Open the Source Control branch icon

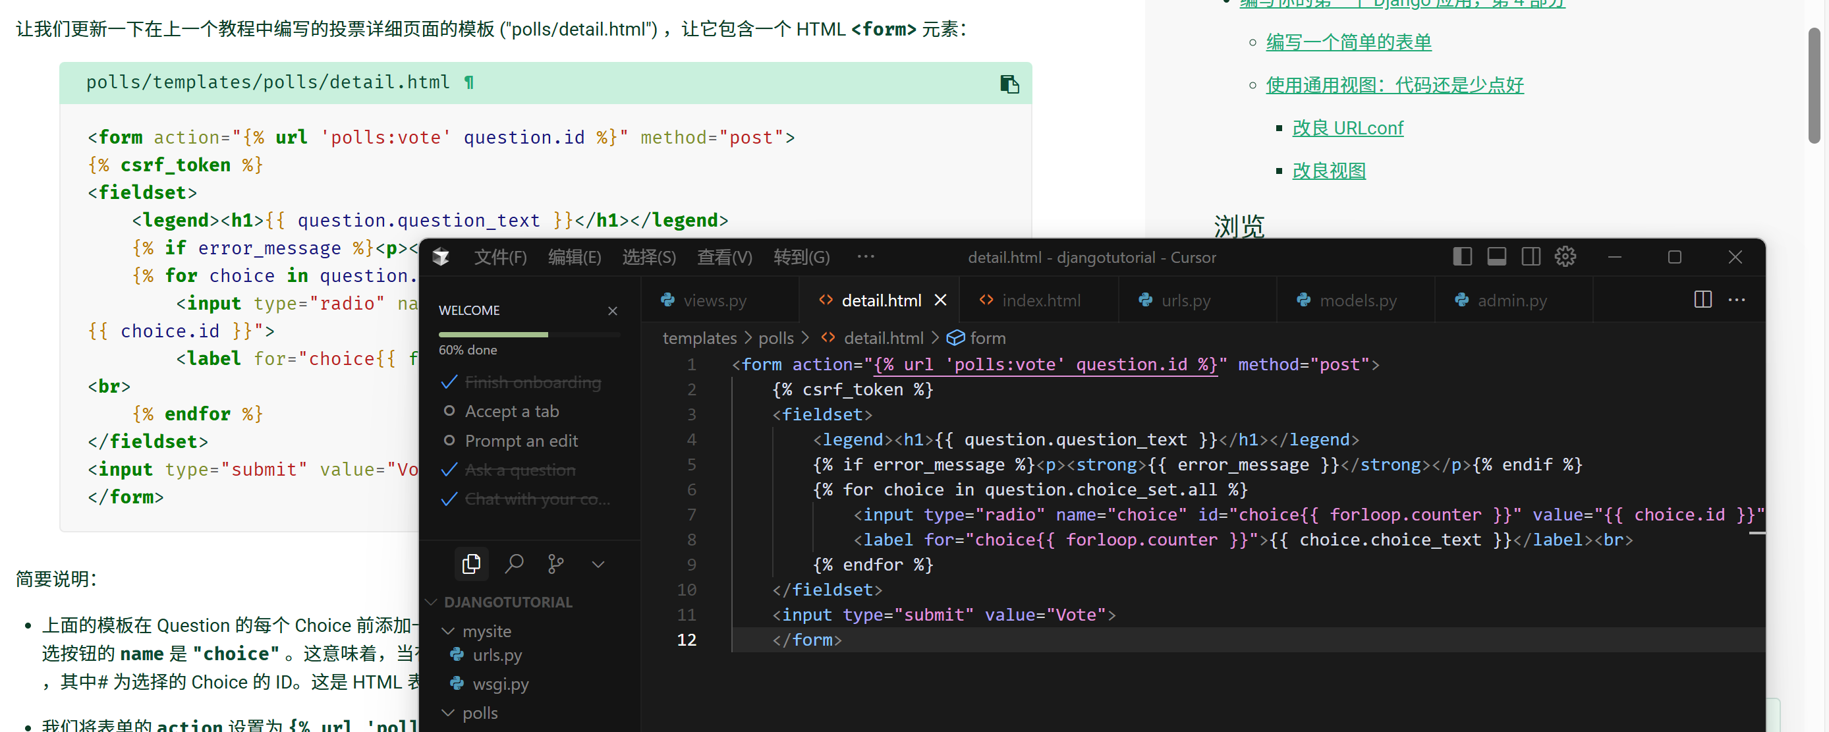coord(555,564)
